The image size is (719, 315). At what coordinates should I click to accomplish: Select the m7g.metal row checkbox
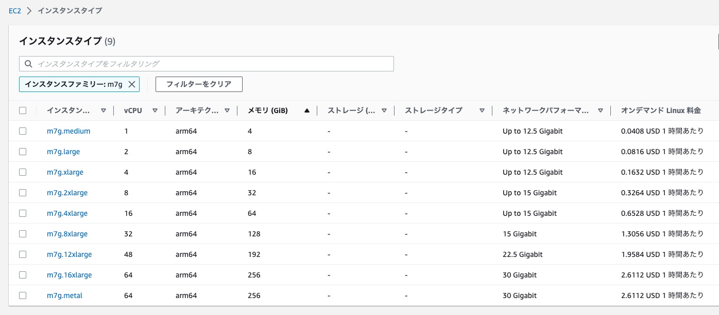point(23,295)
